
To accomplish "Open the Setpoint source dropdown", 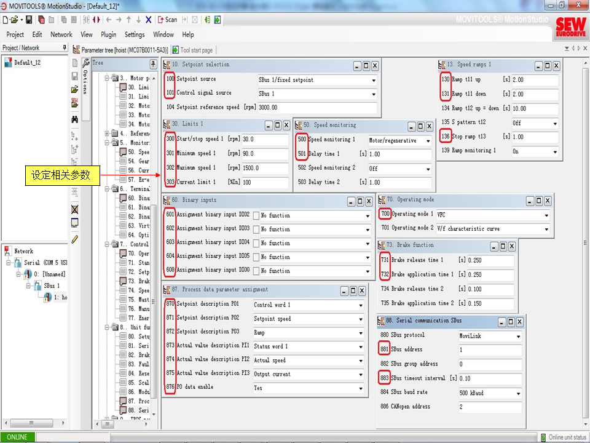I will click(373, 80).
